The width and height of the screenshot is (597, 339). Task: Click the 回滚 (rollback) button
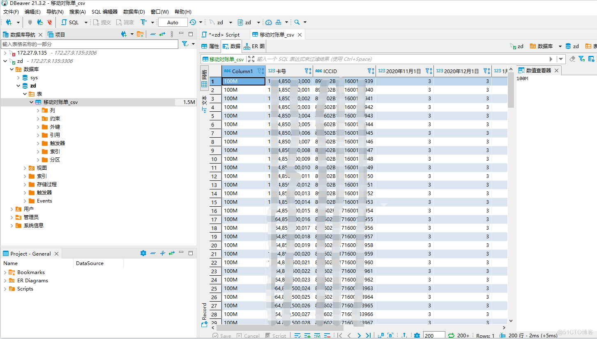point(125,22)
